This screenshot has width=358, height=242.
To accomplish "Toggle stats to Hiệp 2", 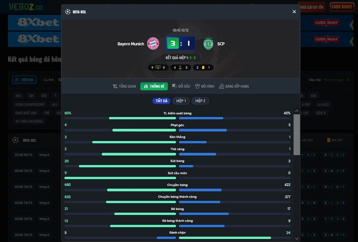I will 200,101.
